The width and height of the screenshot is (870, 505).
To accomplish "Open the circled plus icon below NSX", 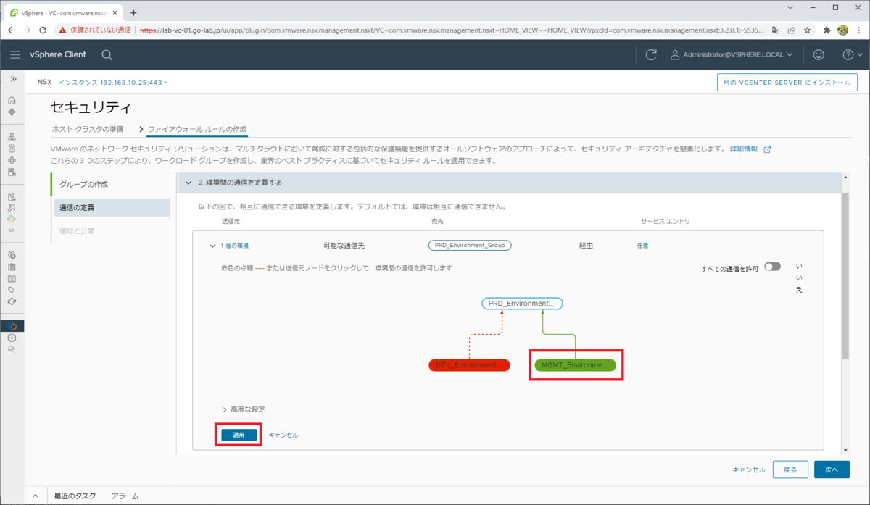I will [12, 338].
